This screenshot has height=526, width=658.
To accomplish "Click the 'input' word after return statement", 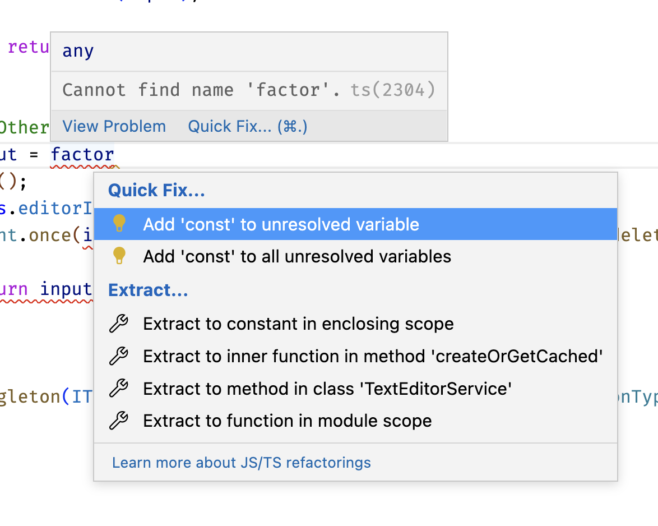I will point(66,289).
